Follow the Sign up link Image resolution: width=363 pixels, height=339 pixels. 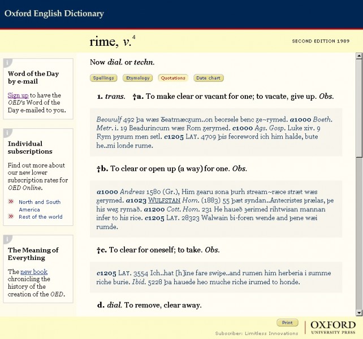pos(18,95)
